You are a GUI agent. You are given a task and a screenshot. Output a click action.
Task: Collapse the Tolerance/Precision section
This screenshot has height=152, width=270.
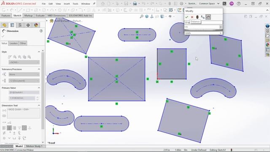click(39, 69)
